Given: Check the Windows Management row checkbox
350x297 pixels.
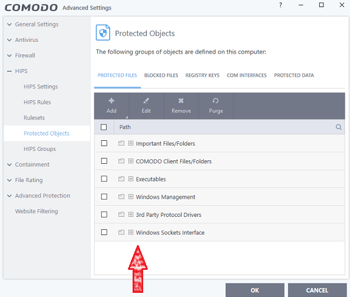Looking at the screenshot, I should click(x=104, y=197).
